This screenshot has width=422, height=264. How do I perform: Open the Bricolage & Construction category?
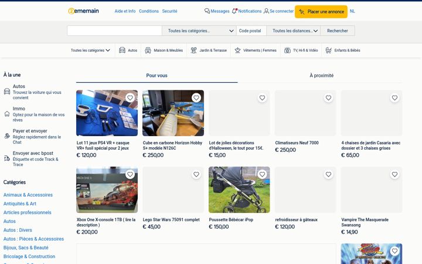(x=29, y=256)
